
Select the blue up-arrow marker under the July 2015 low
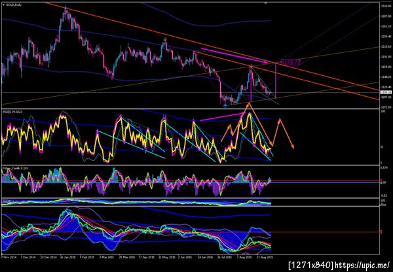(225, 106)
